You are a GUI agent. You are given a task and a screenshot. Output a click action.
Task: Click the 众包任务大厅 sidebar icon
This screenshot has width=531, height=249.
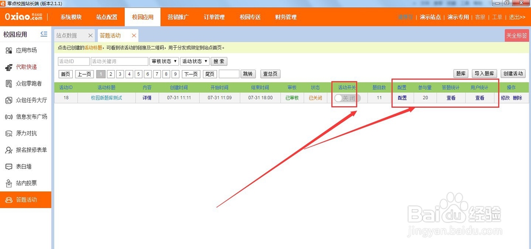click(x=9, y=100)
